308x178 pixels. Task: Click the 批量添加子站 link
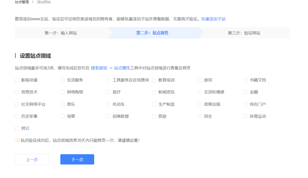(213, 19)
